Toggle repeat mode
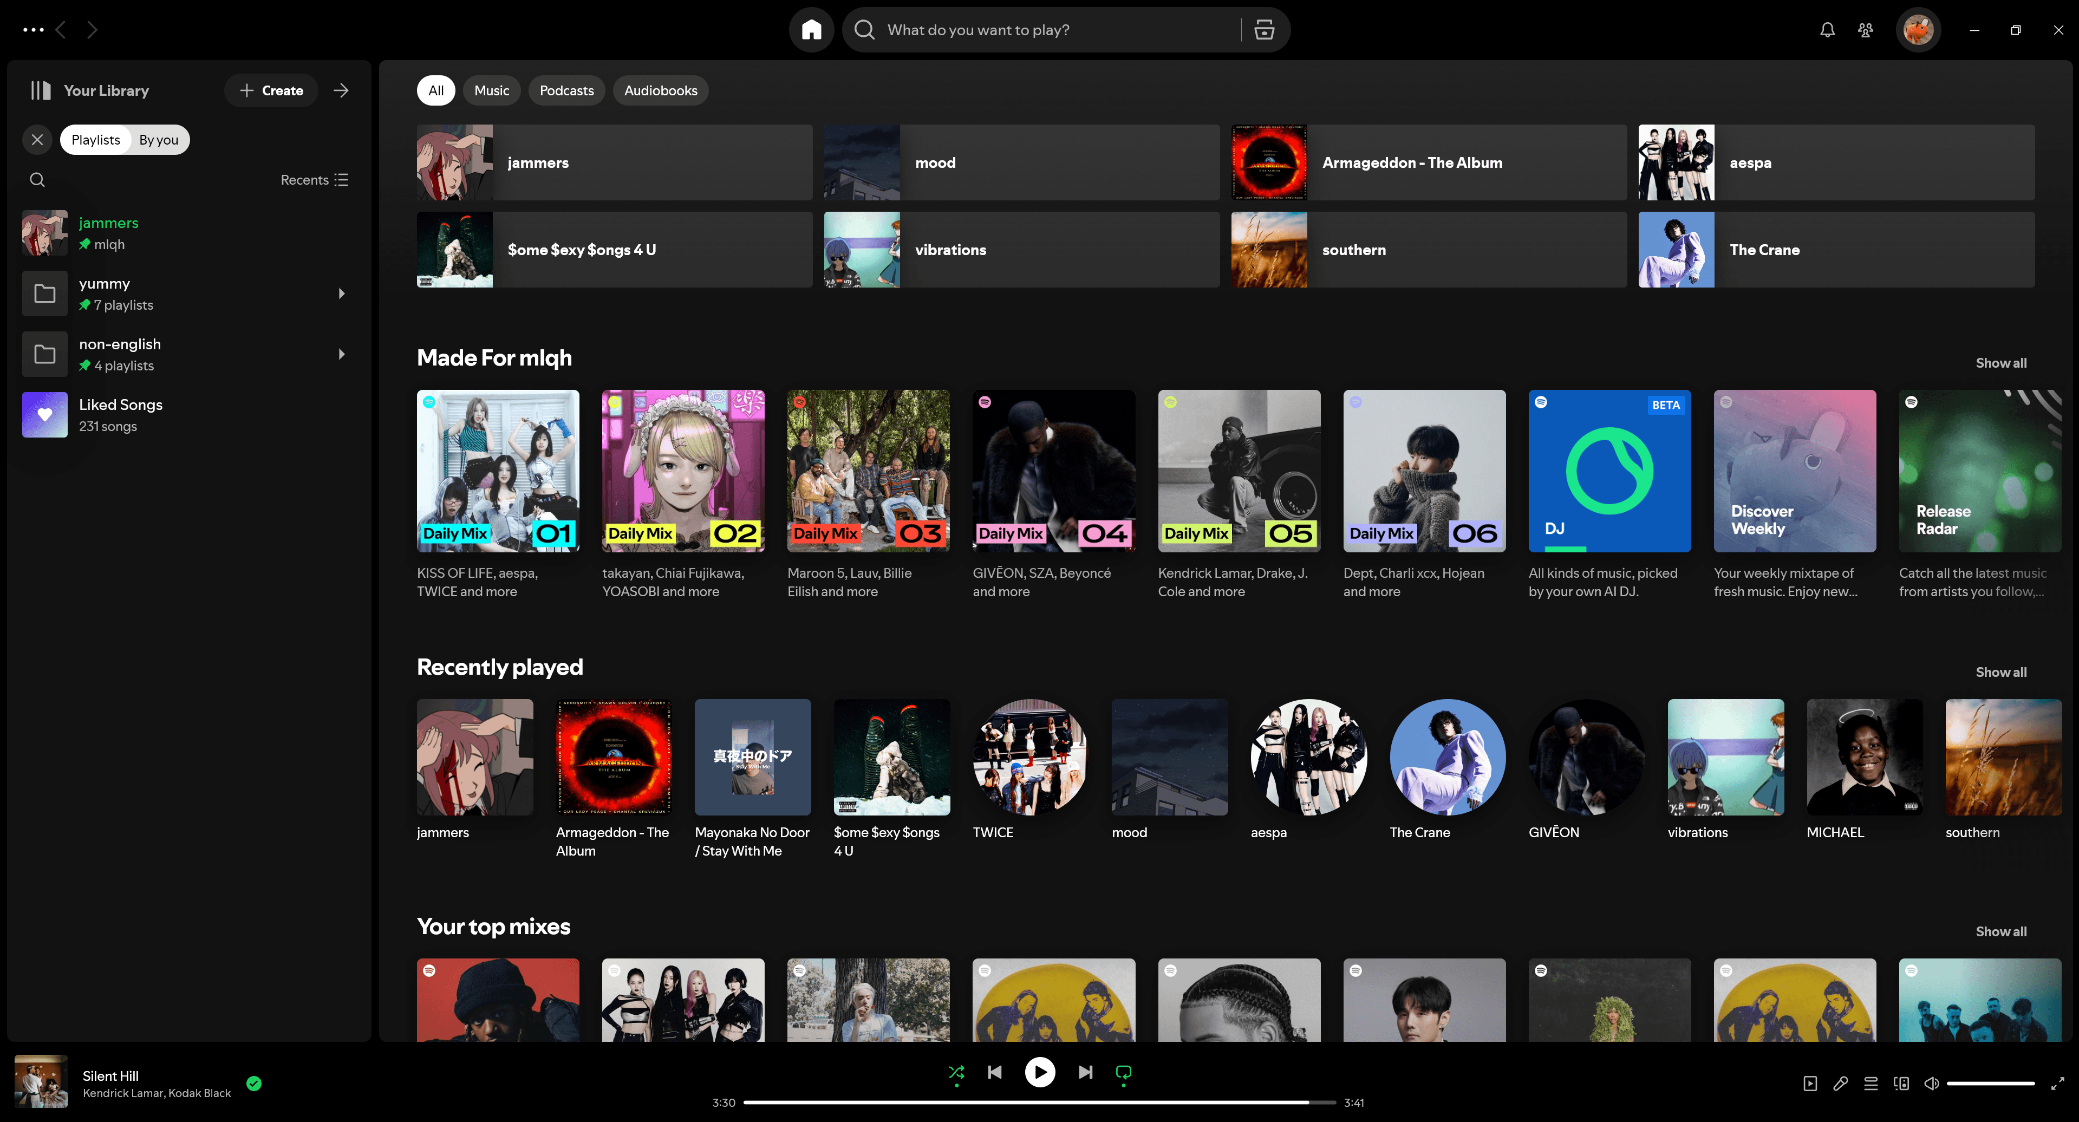The height and width of the screenshot is (1122, 2079). pyautogui.click(x=1123, y=1072)
